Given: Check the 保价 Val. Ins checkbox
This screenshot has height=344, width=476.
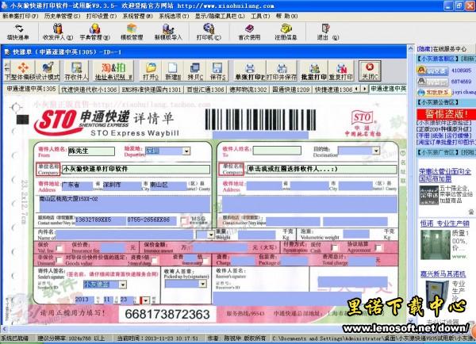Looking at the screenshot, I should pyautogui.click(x=59, y=248).
